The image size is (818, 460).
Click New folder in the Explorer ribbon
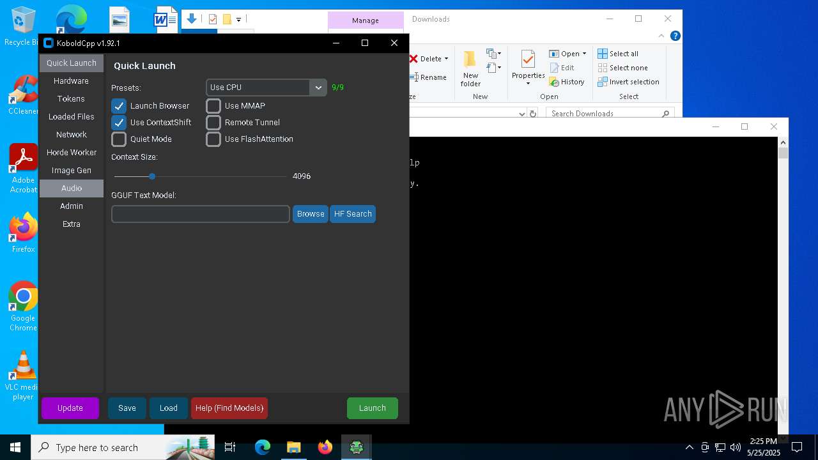(x=470, y=69)
